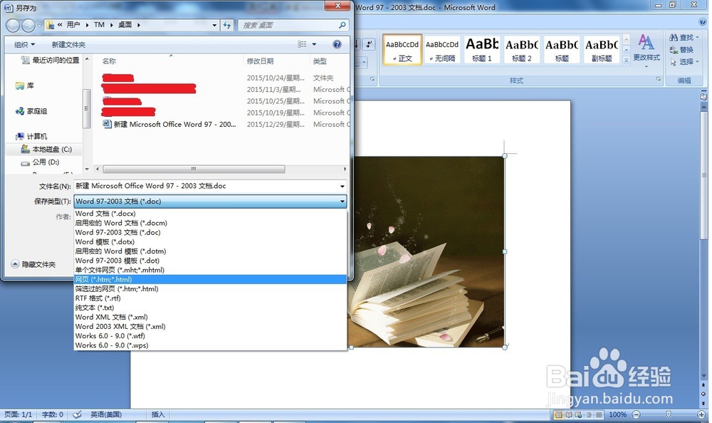This screenshot has width=712, height=423.
Task: Apply 标题 1 style in Word
Action: pyautogui.click(x=482, y=50)
